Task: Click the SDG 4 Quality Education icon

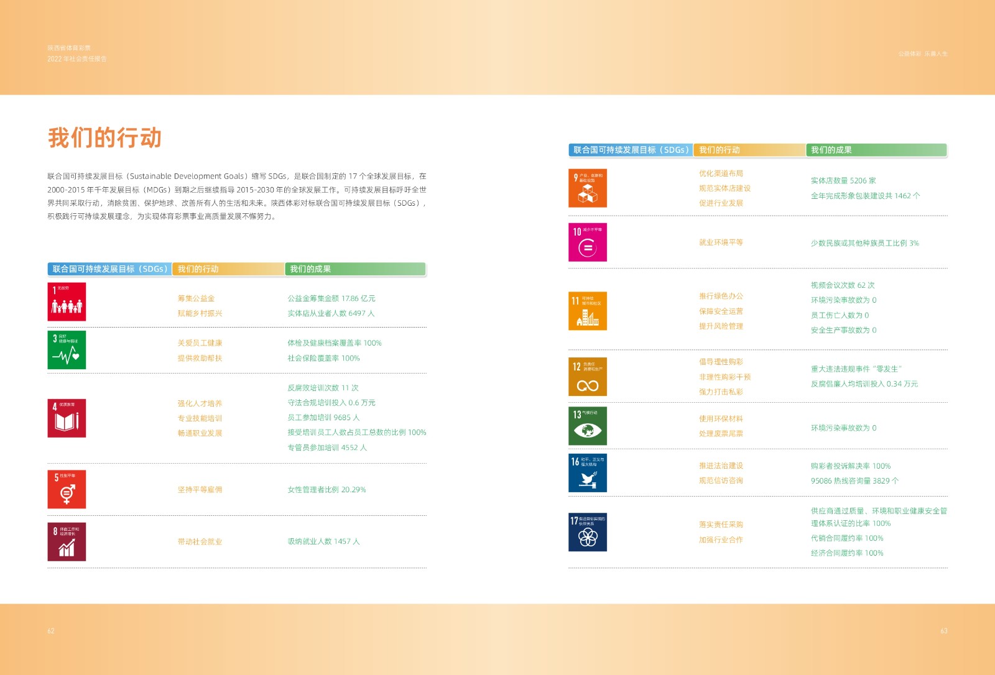Action: tap(67, 418)
